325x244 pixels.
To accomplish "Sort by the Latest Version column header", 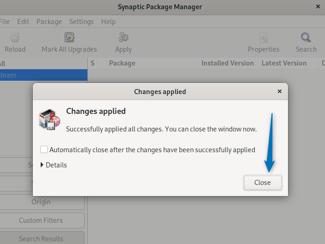I will 284,63.
